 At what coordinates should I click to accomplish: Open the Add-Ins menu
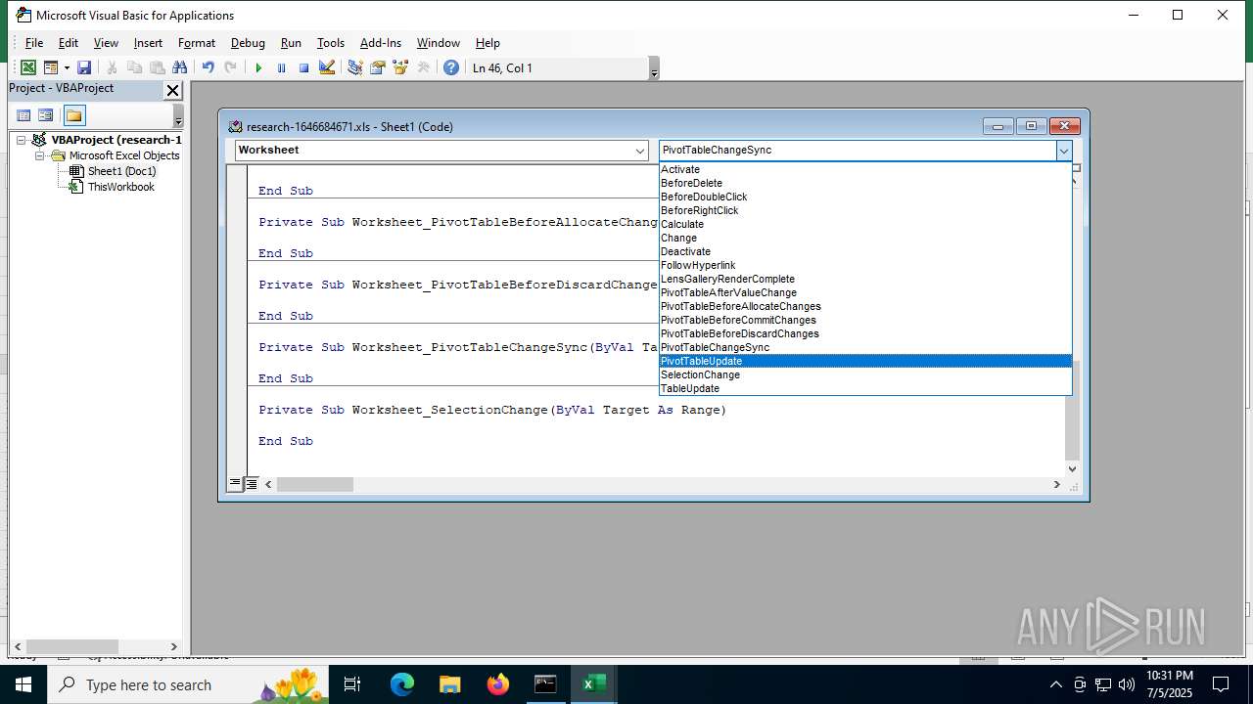381,43
